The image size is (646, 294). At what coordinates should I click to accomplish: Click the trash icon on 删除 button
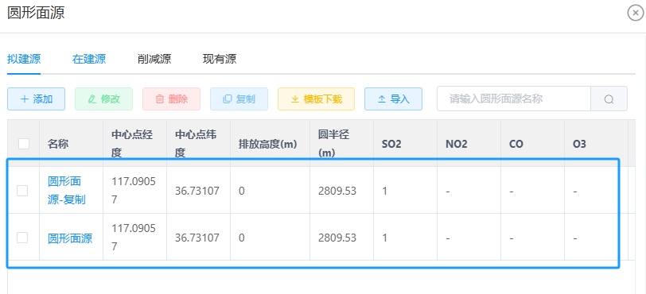[x=160, y=99]
